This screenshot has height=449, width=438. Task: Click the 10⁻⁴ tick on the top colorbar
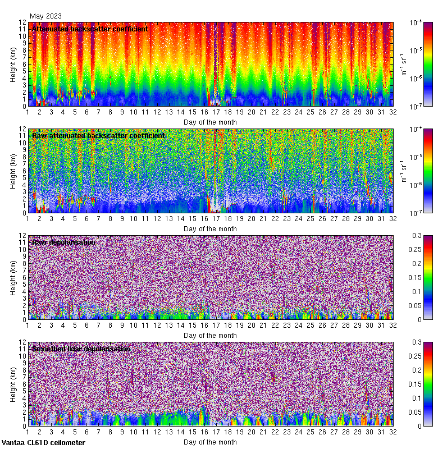416,22
